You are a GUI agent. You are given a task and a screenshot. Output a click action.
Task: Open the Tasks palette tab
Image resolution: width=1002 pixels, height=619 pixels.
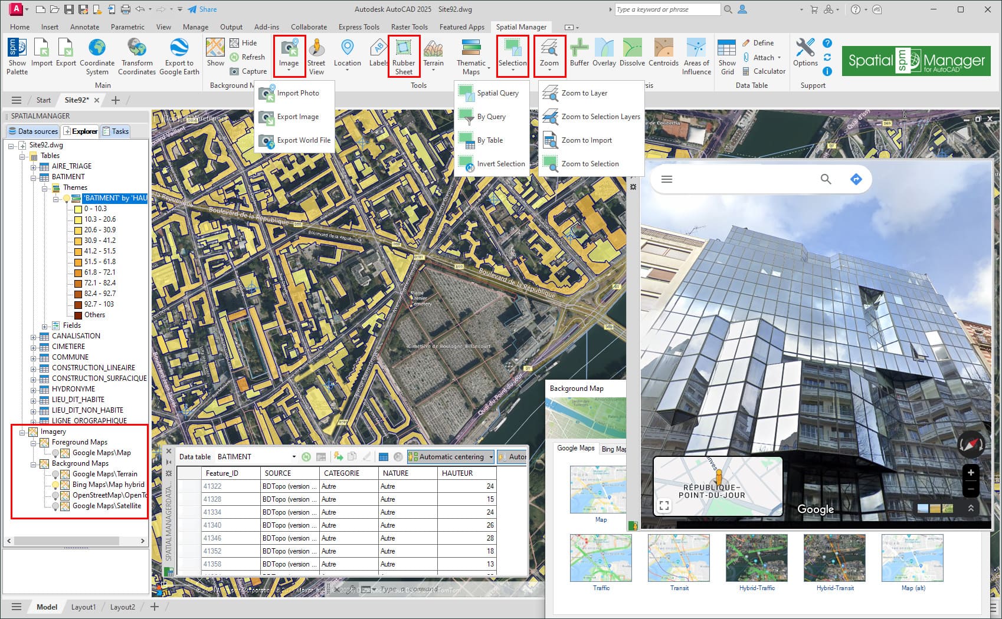click(115, 131)
